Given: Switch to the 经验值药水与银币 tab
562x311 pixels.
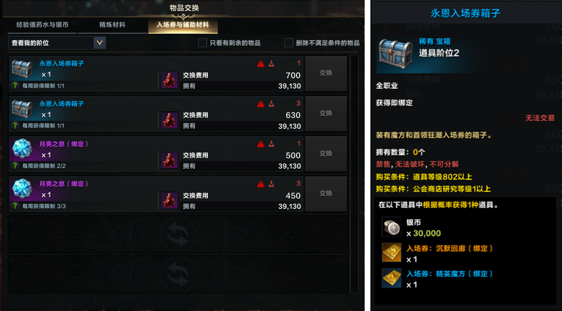Looking at the screenshot, I should [42, 25].
